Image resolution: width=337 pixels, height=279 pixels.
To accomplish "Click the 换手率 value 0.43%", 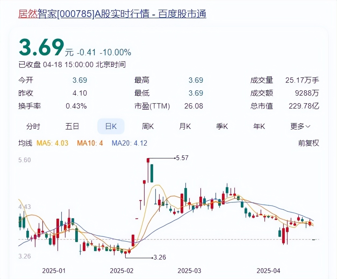I will pyautogui.click(x=76, y=106).
